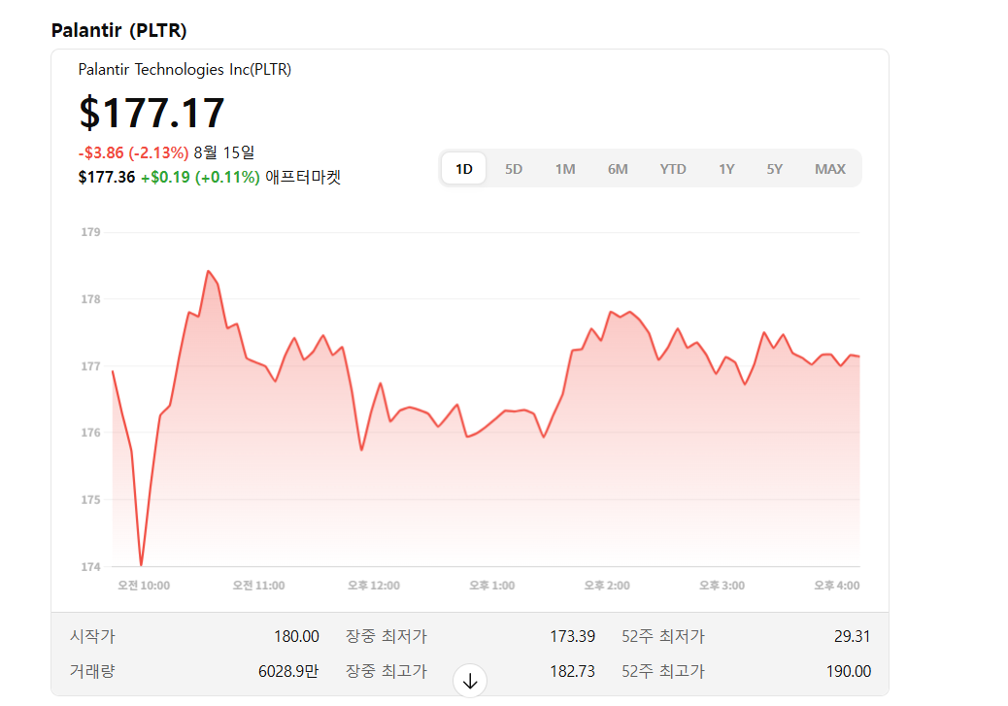This screenshot has width=1008, height=706.
Task: Click the 6028.9만 volume value
Action: pos(288,671)
